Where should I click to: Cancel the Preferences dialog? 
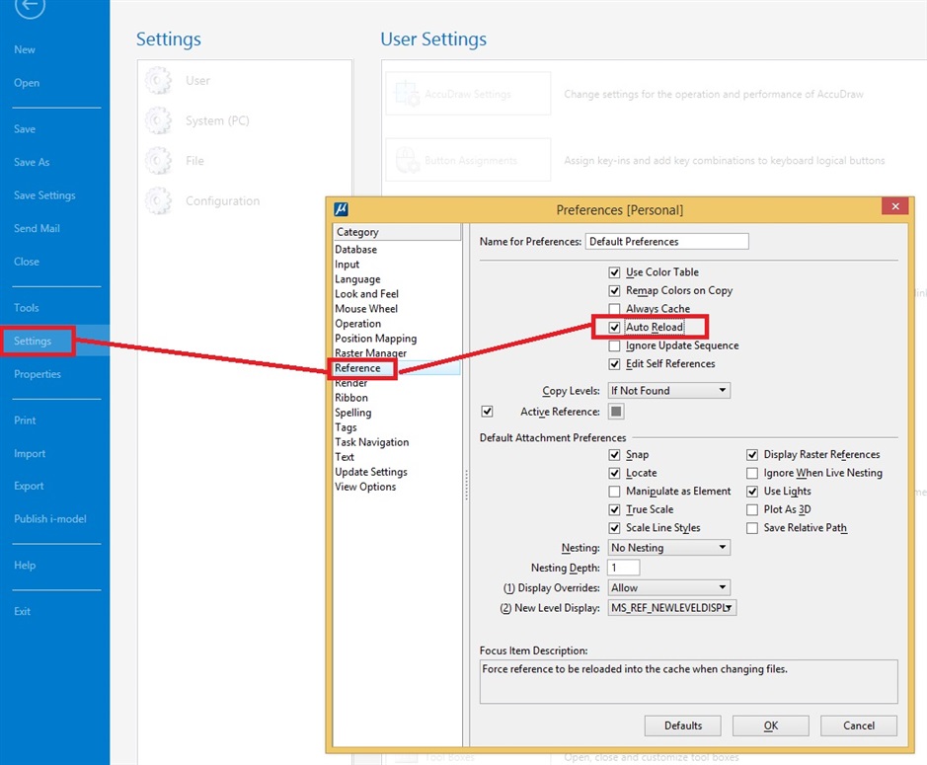point(859,726)
